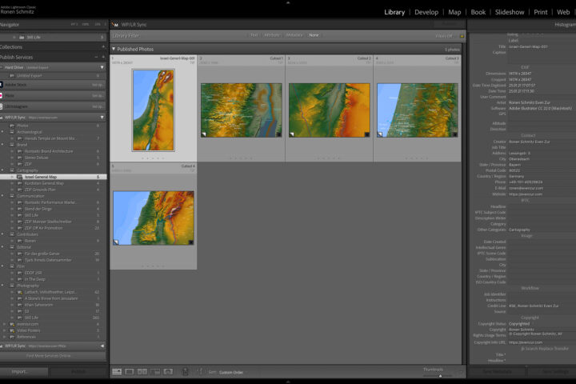Click the Cartography collection set icon

point(12,170)
